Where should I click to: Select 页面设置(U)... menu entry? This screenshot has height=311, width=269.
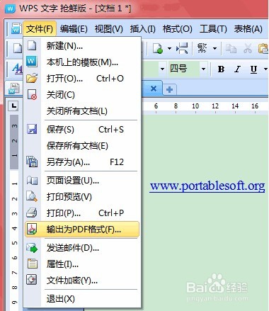[81, 181]
